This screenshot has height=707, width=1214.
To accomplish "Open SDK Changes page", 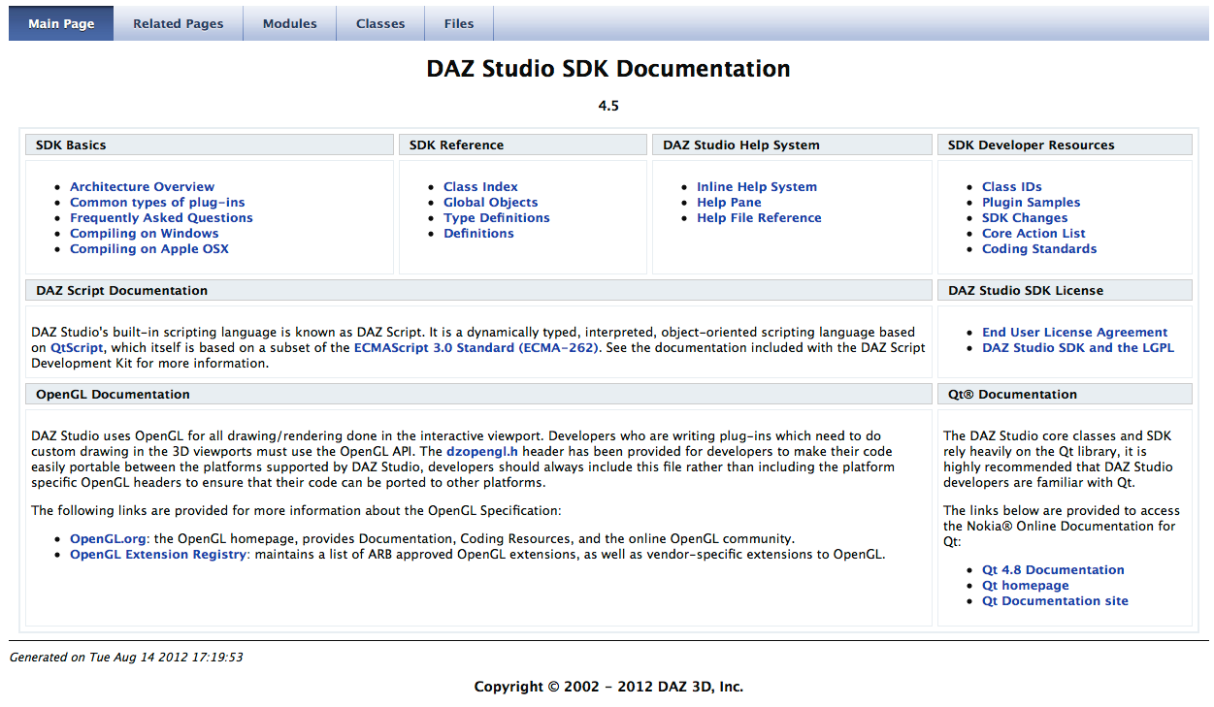I will [x=1025, y=218].
